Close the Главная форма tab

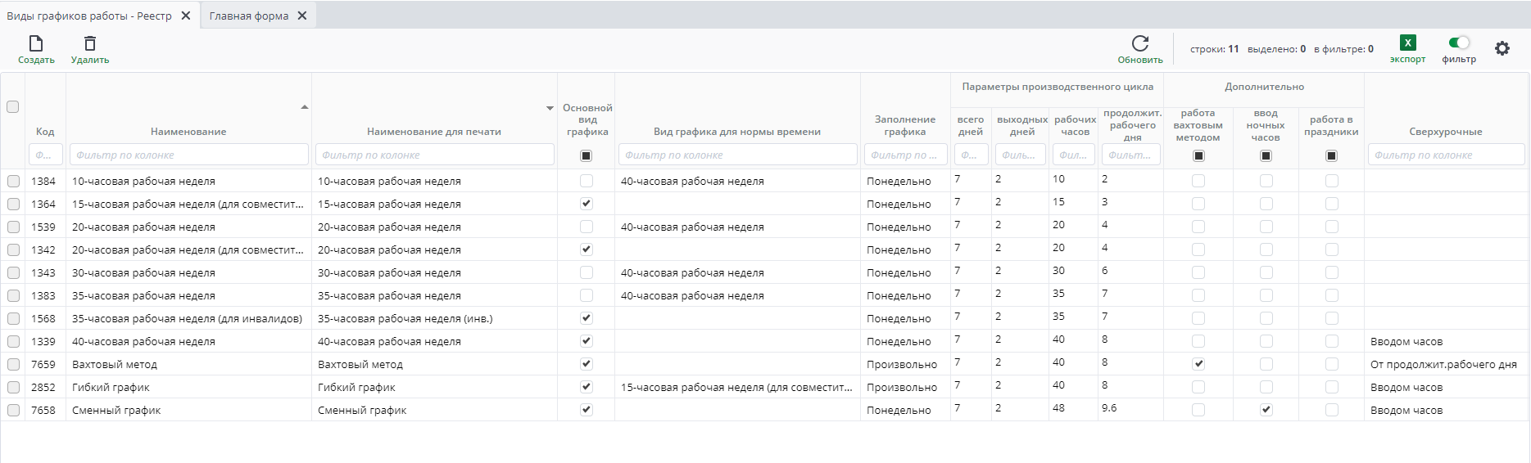(x=302, y=16)
